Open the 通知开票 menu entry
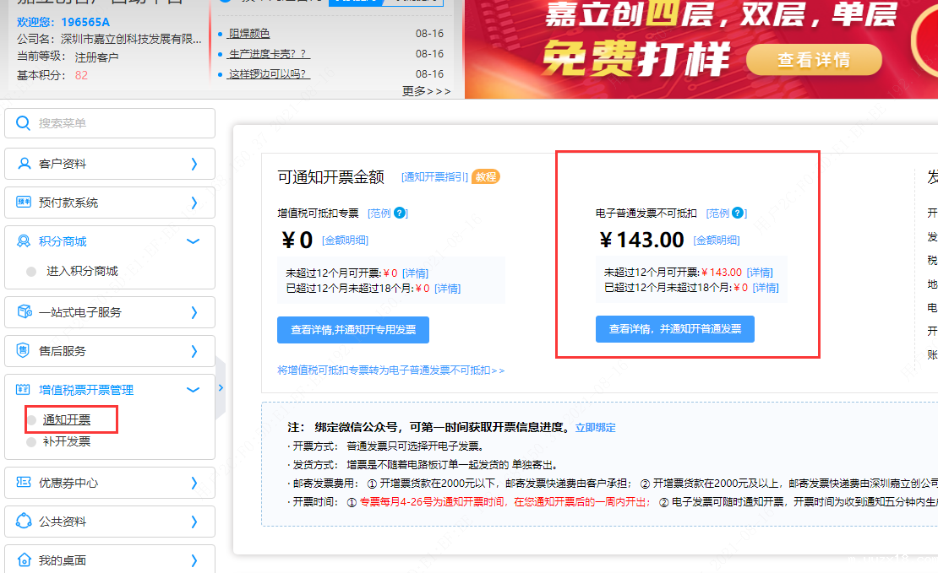Image resolution: width=938 pixels, height=573 pixels. pyautogui.click(x=67, y=419)
